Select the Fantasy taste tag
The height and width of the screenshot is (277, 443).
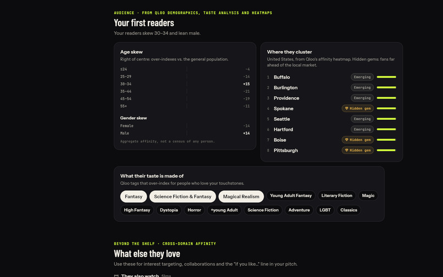134,196
